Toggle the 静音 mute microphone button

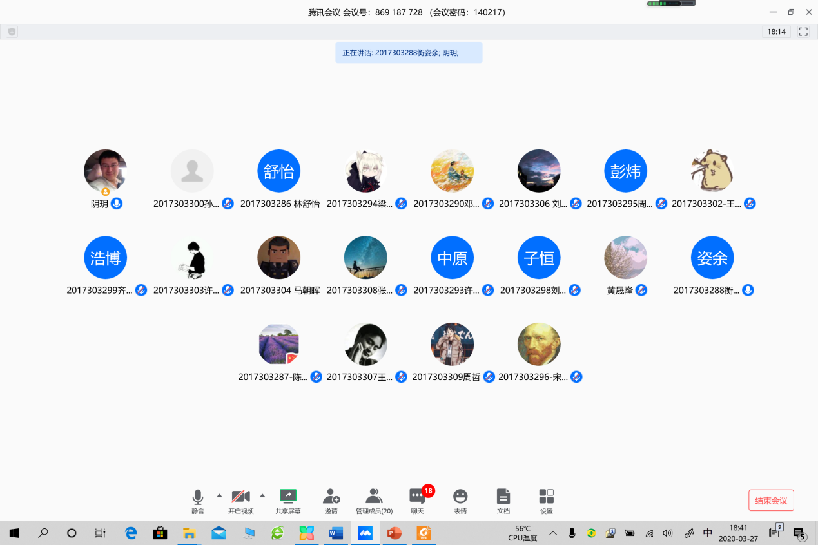coord(198,497)
